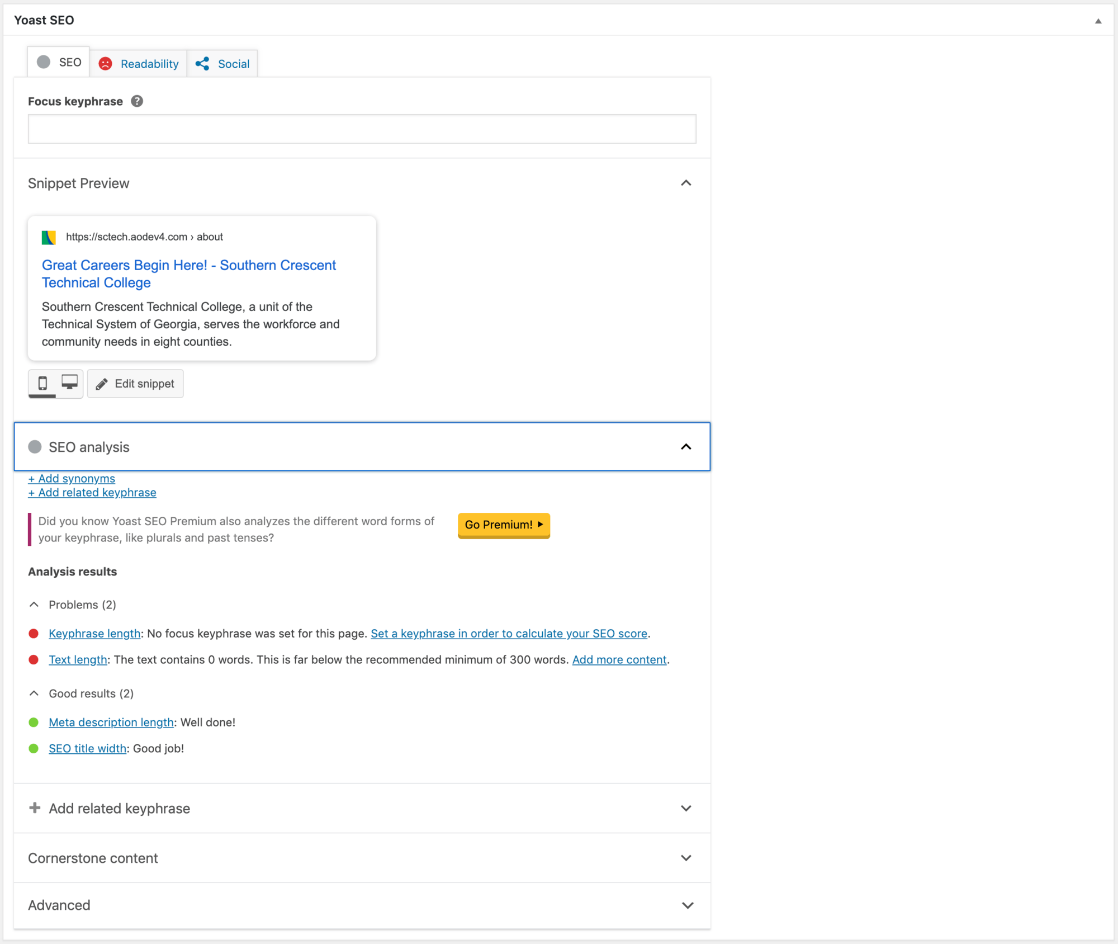Click green bullet beside SEO title width

34,749
